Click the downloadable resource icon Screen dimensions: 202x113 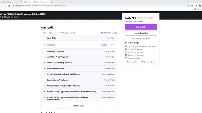tap(126, 49)
